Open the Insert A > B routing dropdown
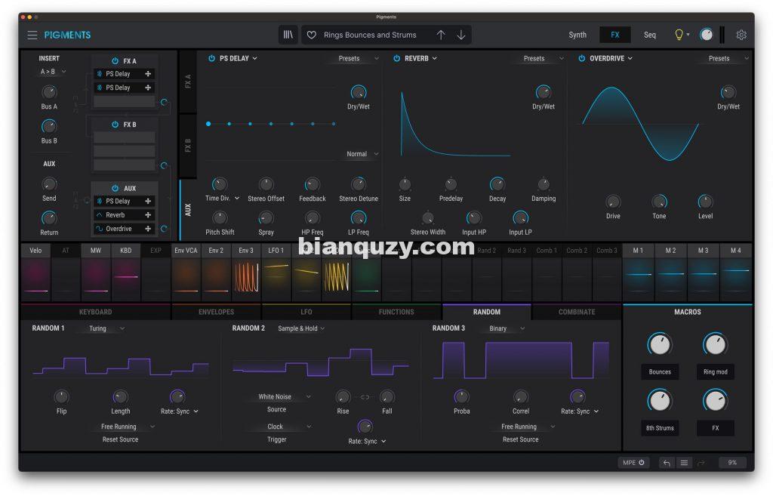773x496 pixels. tap(52, 72)
